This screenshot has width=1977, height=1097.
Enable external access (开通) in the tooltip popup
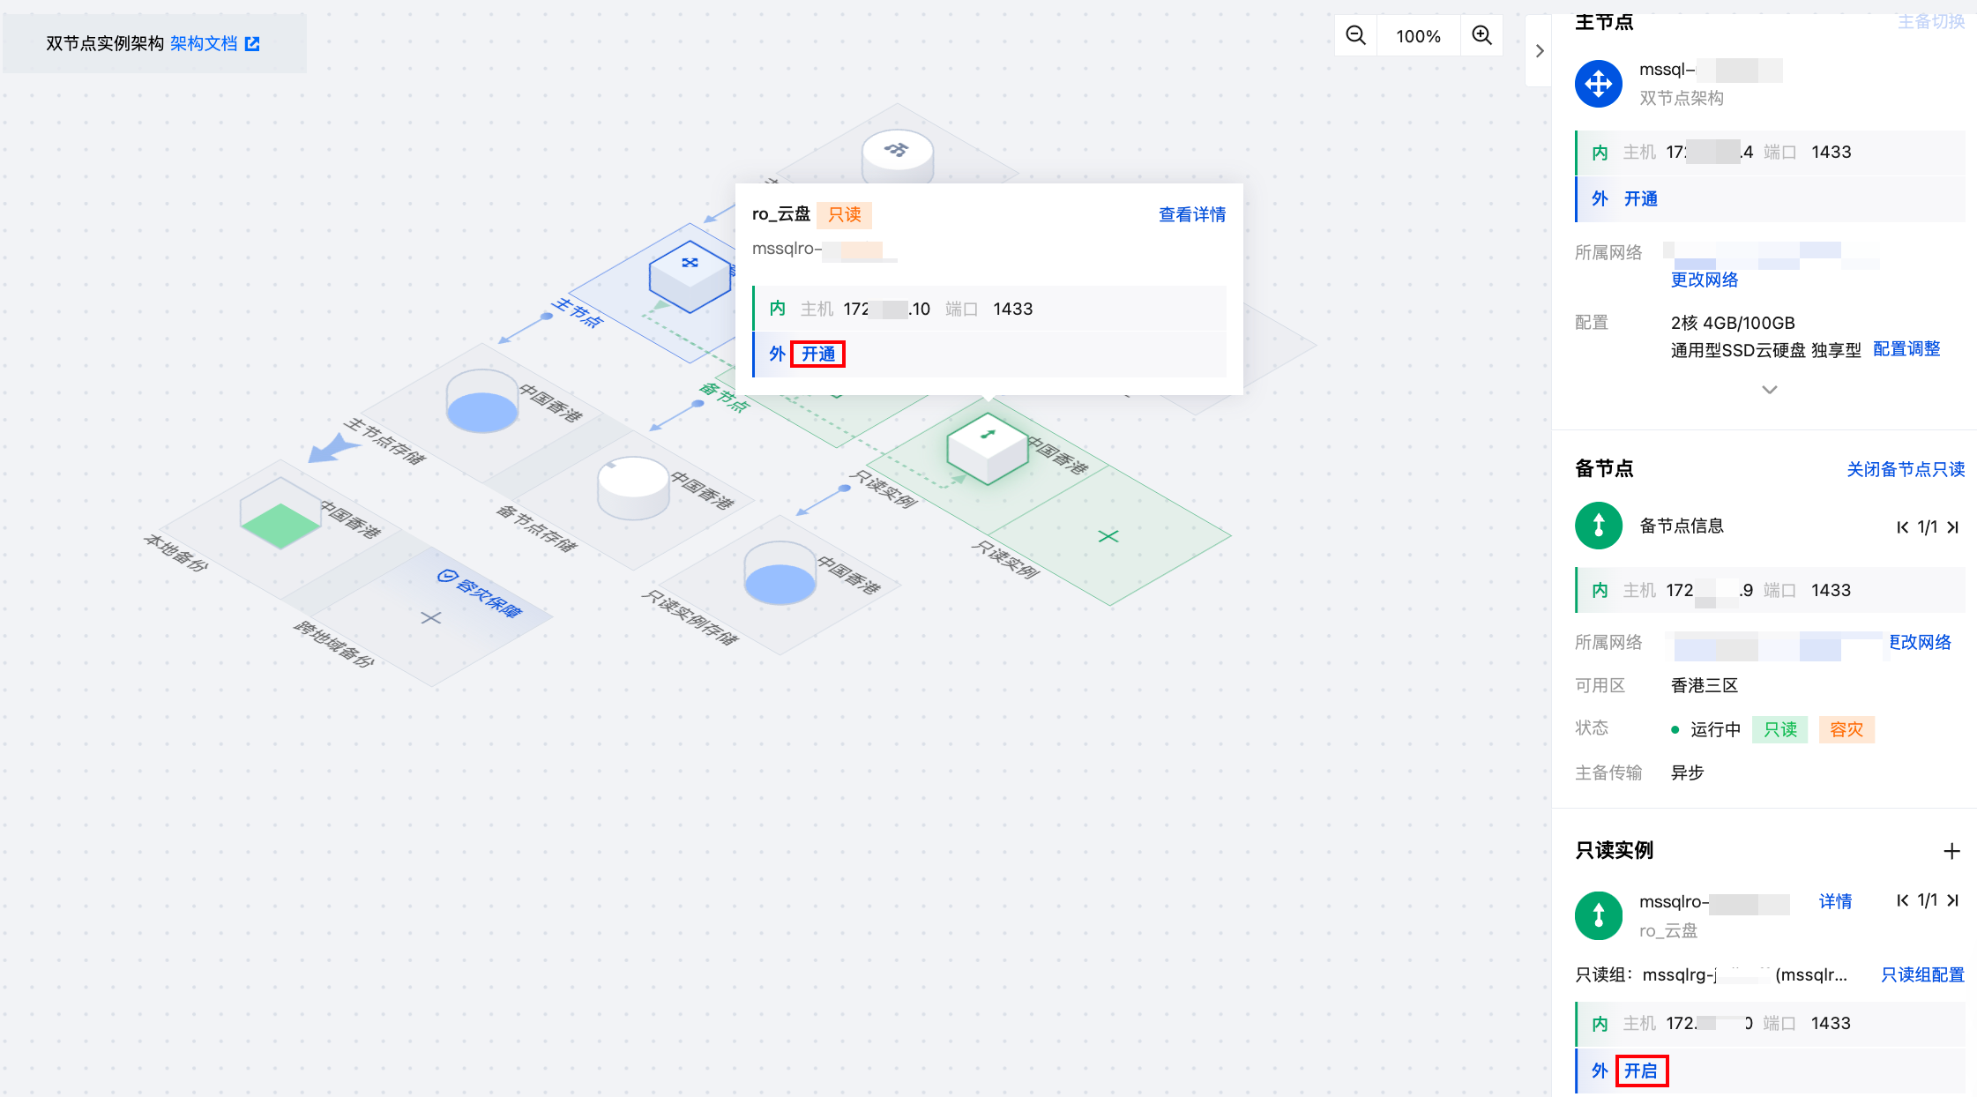(817, 354)
